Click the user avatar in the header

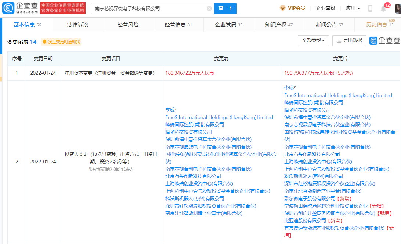point(398,8)
